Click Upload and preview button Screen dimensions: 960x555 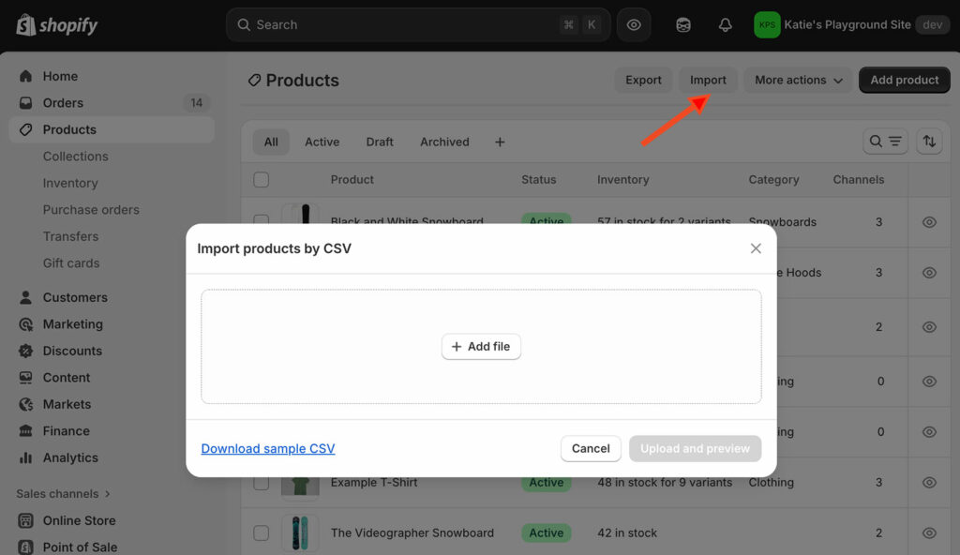coord(695,448)
